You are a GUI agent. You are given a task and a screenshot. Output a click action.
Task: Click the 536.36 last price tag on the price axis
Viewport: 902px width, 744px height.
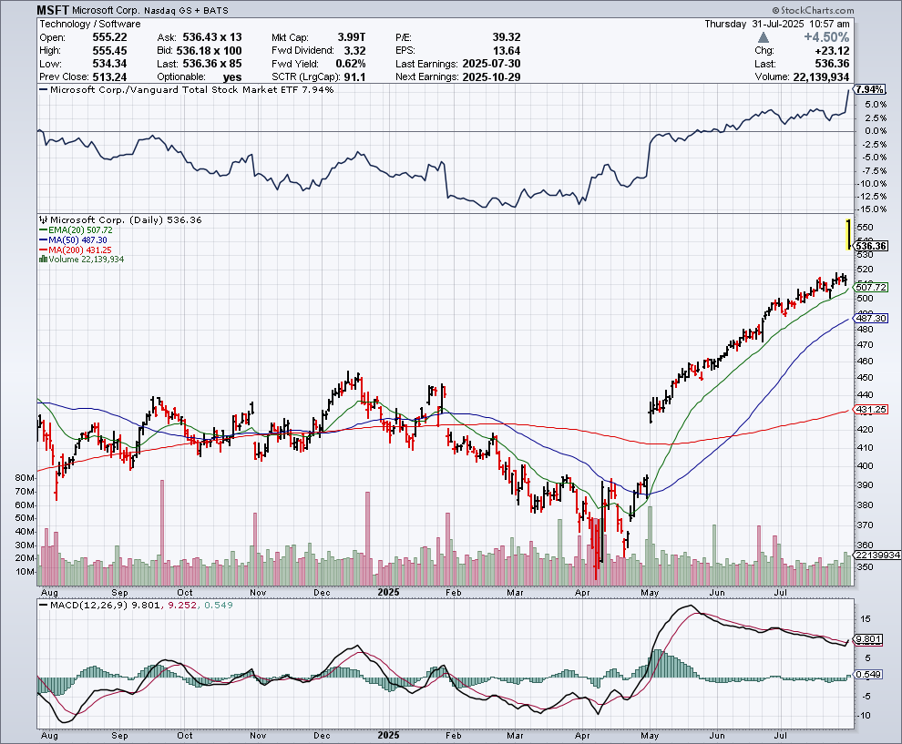click(x=871, y=246)
